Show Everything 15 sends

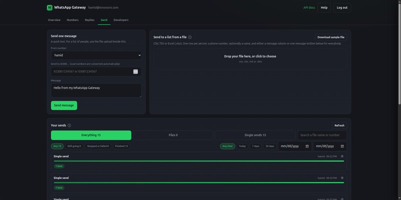point(91,135)
